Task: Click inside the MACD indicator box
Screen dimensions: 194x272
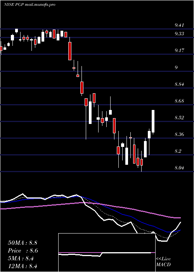Action: [x=107, y=253]
